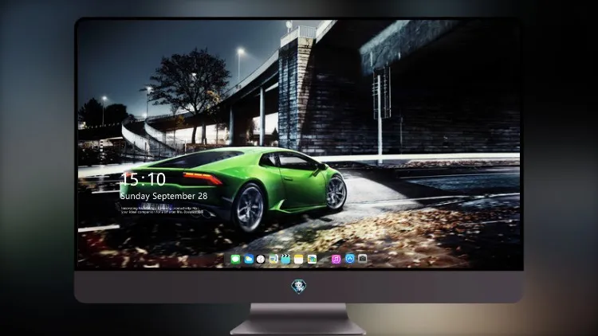
Task: Open the yellow Notes app in the dock
Action: tap(299, 260)
